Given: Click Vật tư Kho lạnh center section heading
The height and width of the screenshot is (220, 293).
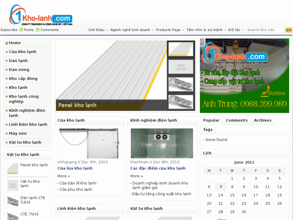Looking at the screenshot, I should coord(147,208).
